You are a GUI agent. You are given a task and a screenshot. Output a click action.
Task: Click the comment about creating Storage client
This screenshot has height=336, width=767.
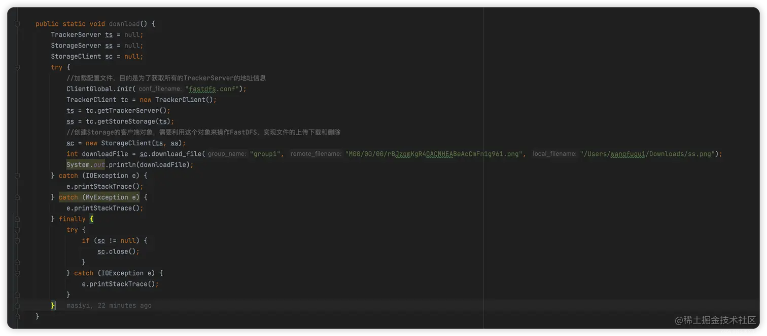point(203,132)
